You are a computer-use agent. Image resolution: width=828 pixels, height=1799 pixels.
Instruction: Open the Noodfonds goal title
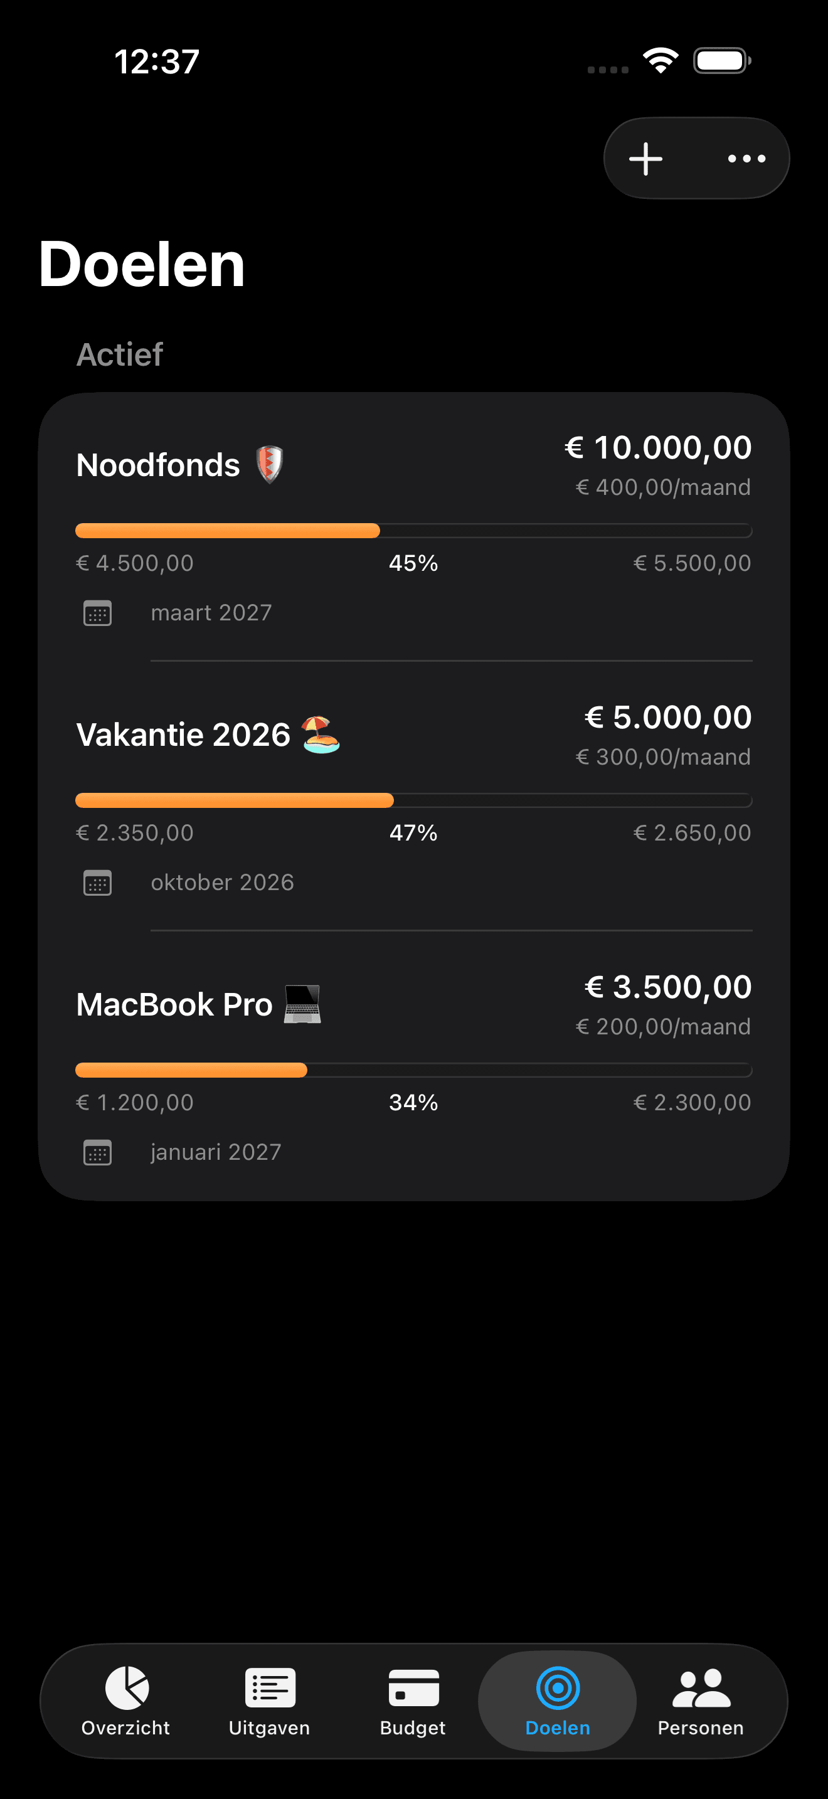click(158, 465)
